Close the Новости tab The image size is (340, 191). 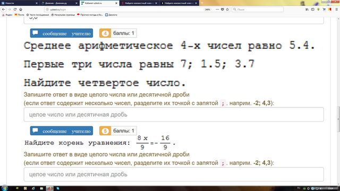tap(37, 3)
